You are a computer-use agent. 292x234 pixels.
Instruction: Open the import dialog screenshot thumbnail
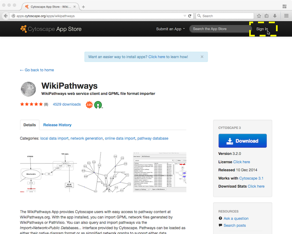point(160,172)
